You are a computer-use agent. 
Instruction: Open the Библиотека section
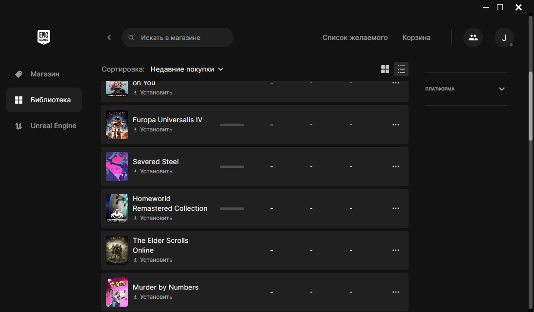pos(44,100)
